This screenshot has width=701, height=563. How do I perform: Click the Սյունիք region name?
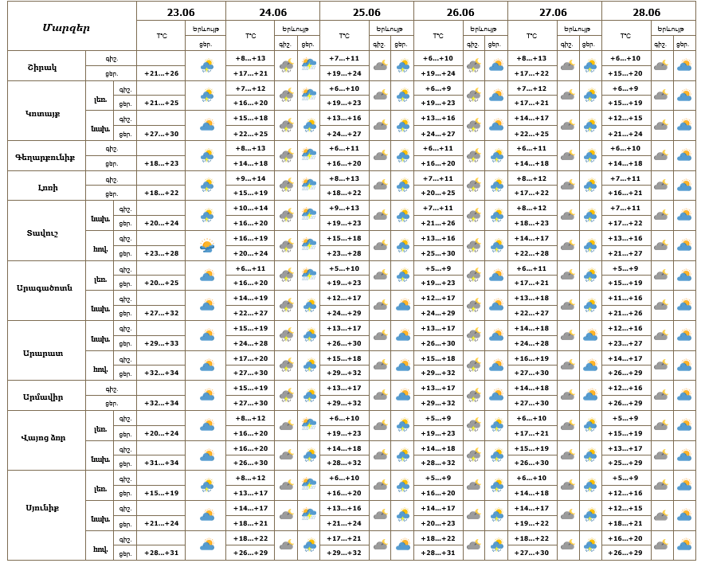42,507
